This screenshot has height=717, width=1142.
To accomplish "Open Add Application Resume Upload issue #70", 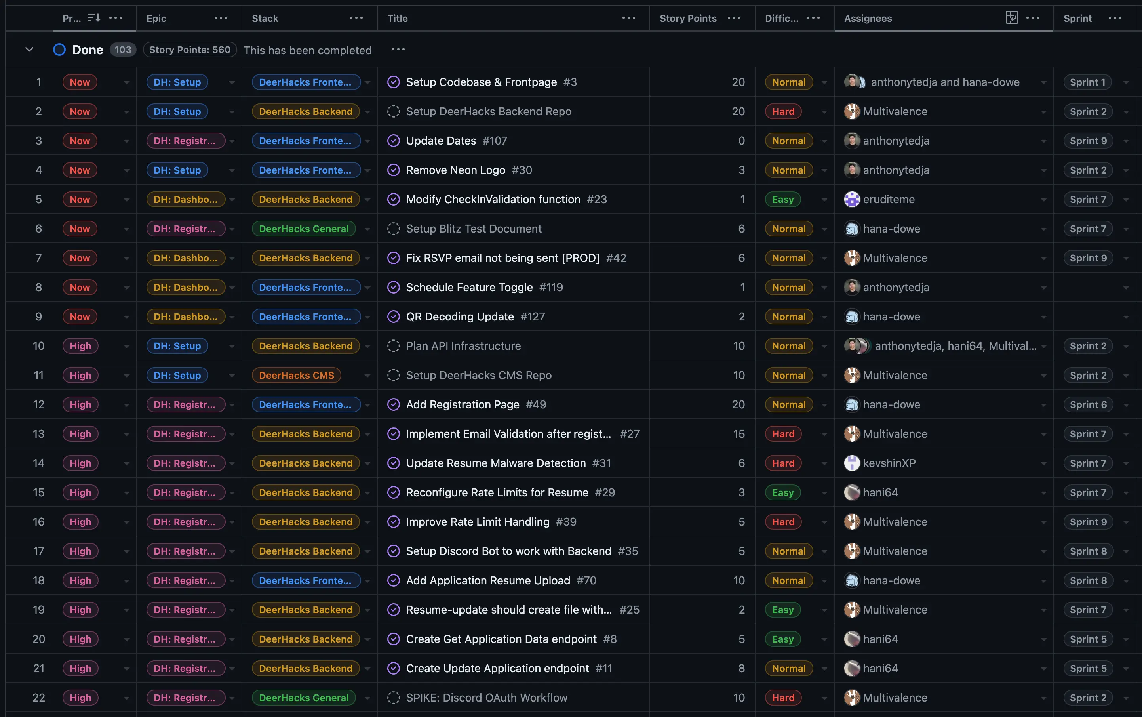I will (x=488, y=580).
